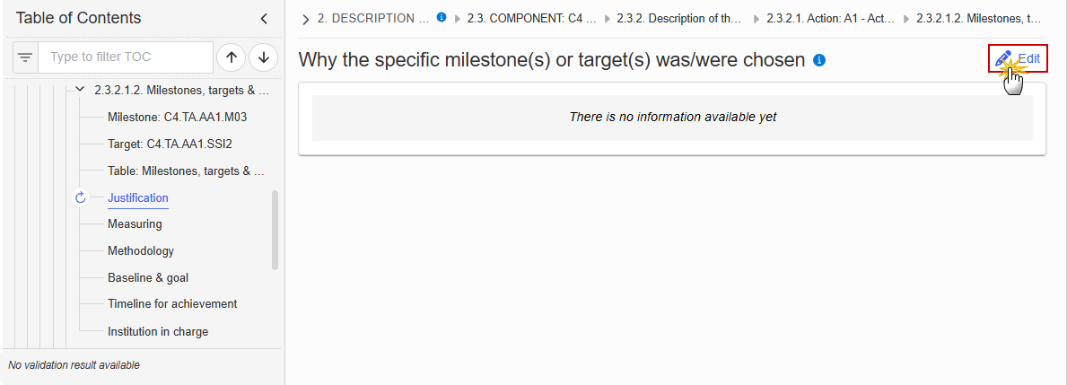The height and width of the screenshot is (385, 1067).
Task: Open Milestone: C4.TA.AA1.M03 in the TOC
Action: pyautogui.click(x=177, y=117)
